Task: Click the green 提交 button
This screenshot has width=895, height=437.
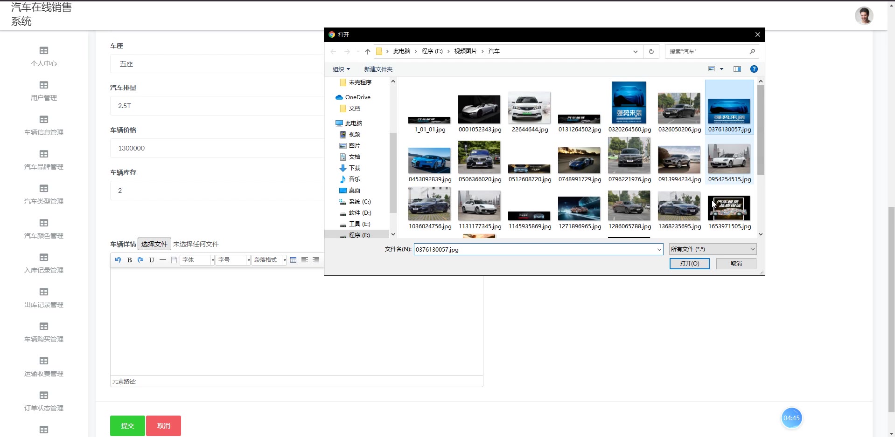Action: tap(127, 425)
